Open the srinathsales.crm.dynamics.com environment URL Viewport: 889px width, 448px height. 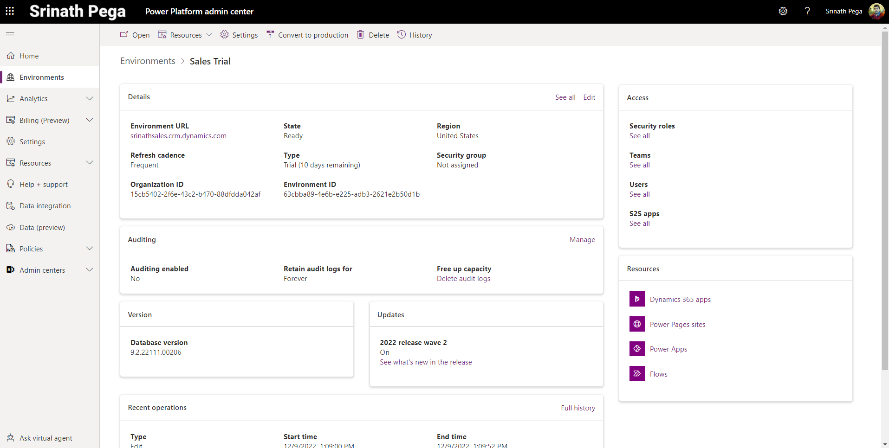(178, 136)
